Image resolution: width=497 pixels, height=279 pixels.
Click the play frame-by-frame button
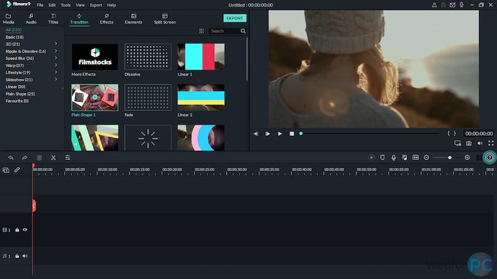(268, 134)
